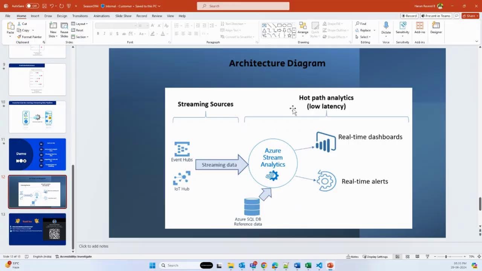Click the zoom in plus button
The width and height of the screenshot is (482, 271).
point(464,257)
